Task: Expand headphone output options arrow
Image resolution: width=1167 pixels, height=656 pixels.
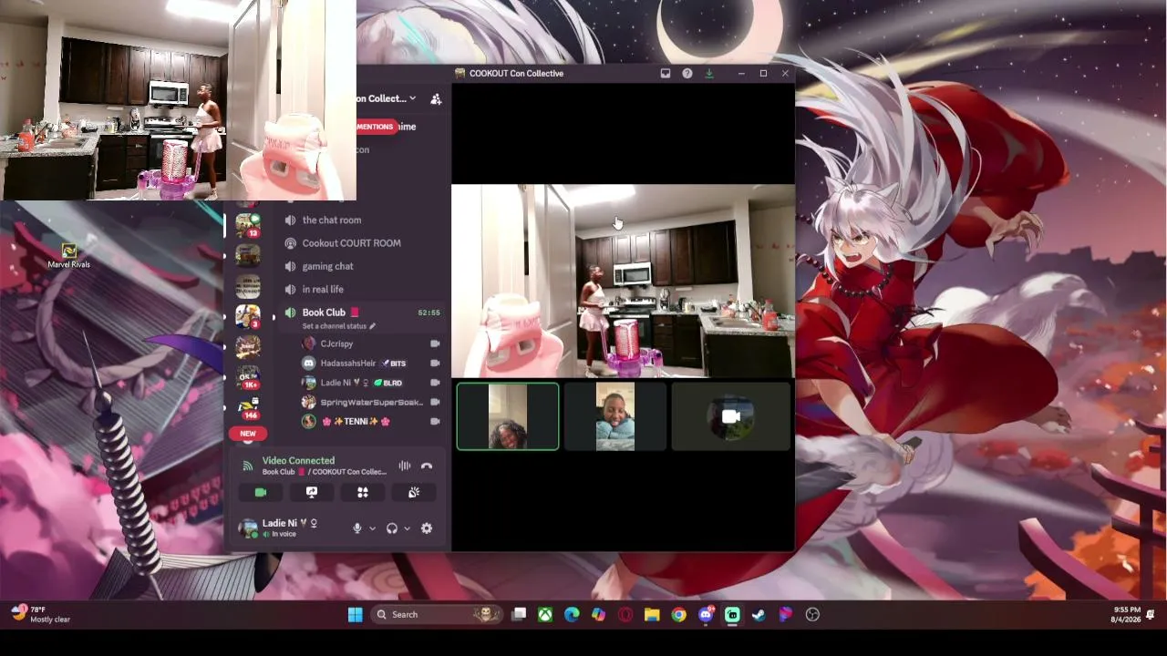Action: (407, 528)
